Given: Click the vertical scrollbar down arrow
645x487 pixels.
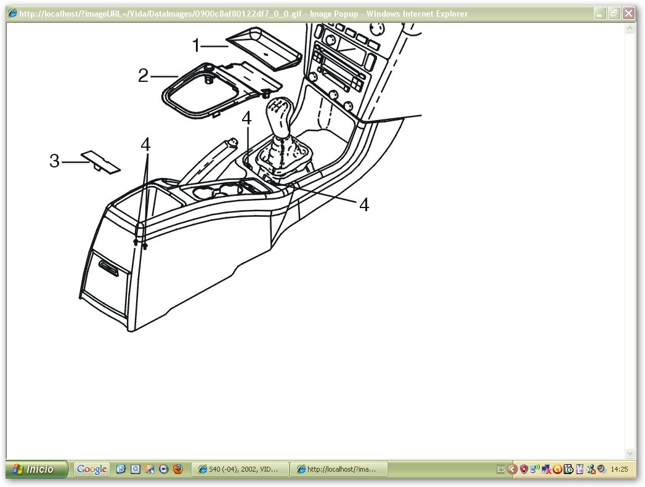Looking at the screenshot, I should click(x=630, y=453).
